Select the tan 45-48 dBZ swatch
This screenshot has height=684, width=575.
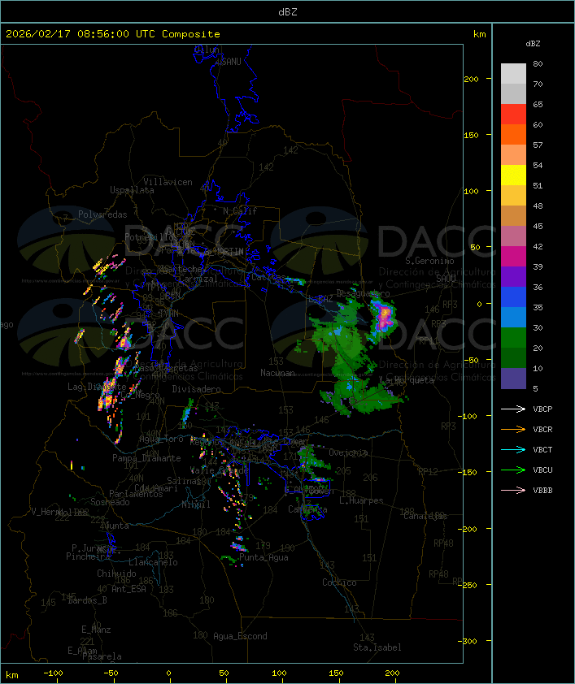click(x=513, y=215)
